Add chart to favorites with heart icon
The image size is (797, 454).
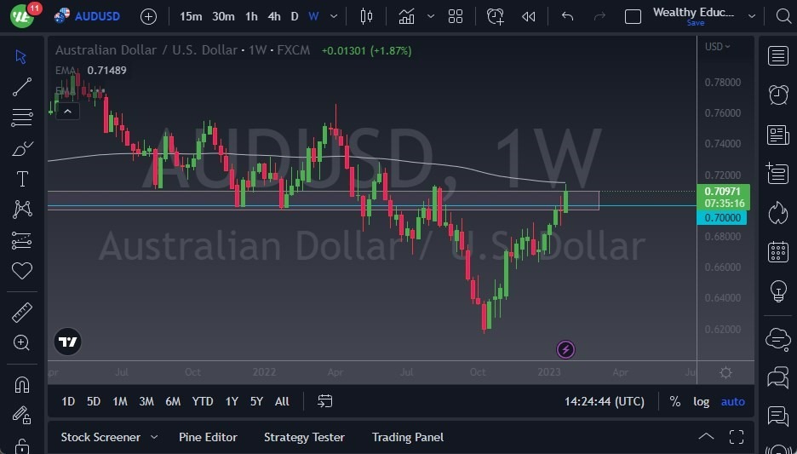click(x=22, y=271)
